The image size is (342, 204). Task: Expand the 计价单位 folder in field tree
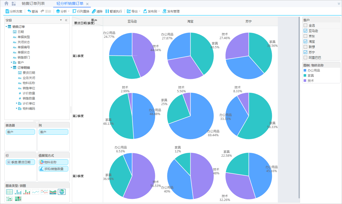coord(17,103)
